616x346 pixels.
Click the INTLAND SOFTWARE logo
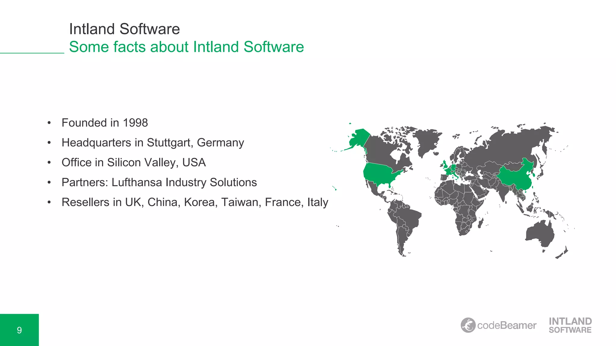click(570, 325)
